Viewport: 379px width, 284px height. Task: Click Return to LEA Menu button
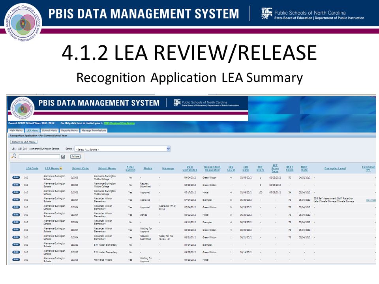point(24,142)
